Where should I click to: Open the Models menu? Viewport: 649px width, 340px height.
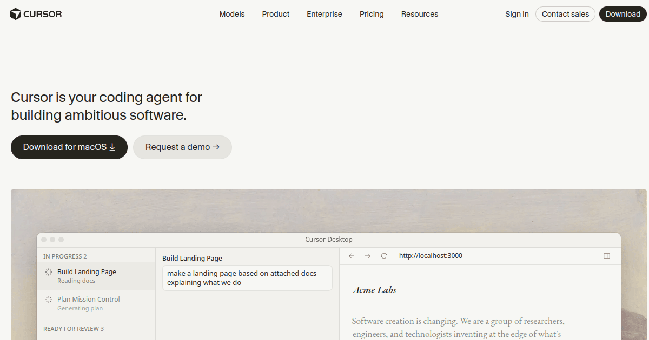(232, 14)
